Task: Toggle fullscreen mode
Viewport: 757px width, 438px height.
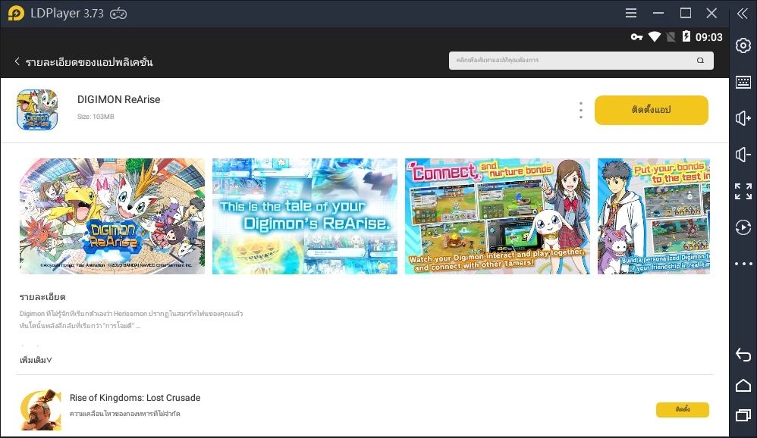Action: [743, 191]
